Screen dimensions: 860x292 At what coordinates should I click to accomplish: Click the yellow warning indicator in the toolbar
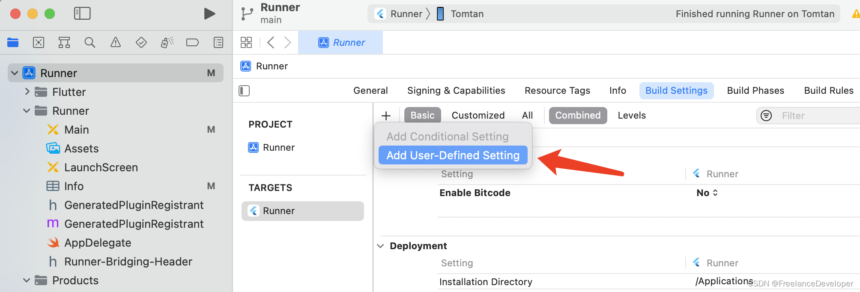point(856,14)
